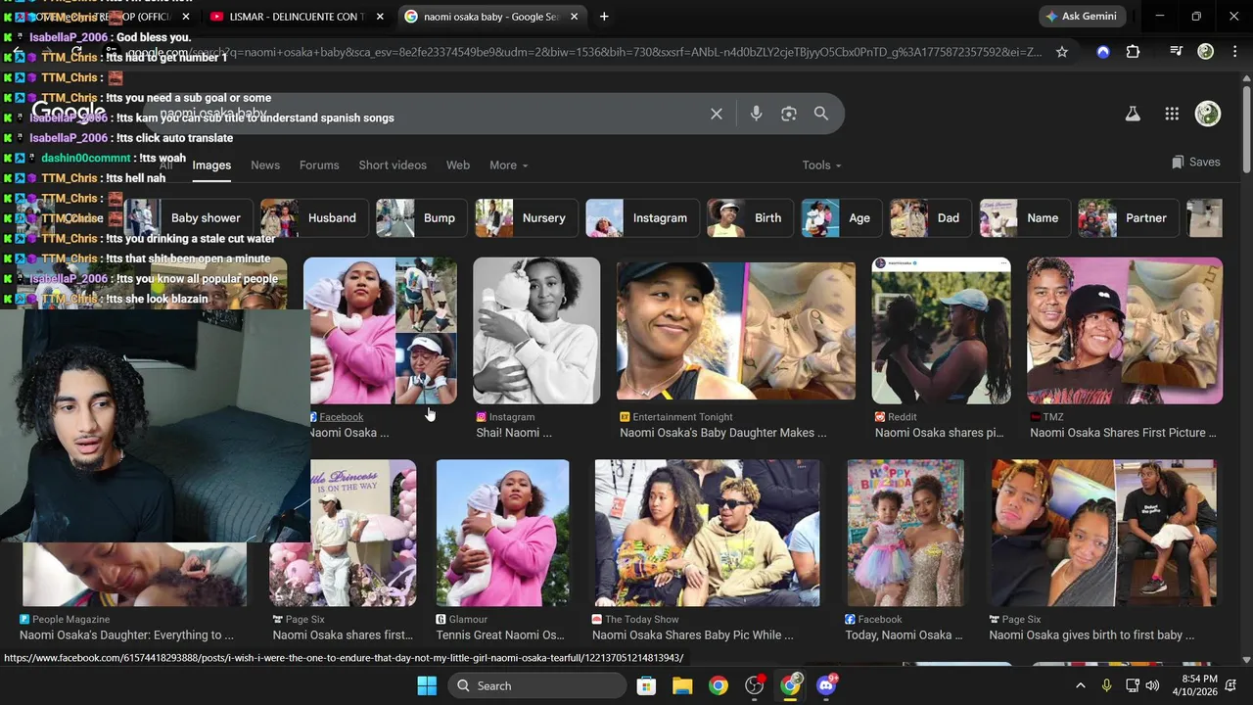Click the browser address bar URL

pyautogui.click(x=582, y=52)
